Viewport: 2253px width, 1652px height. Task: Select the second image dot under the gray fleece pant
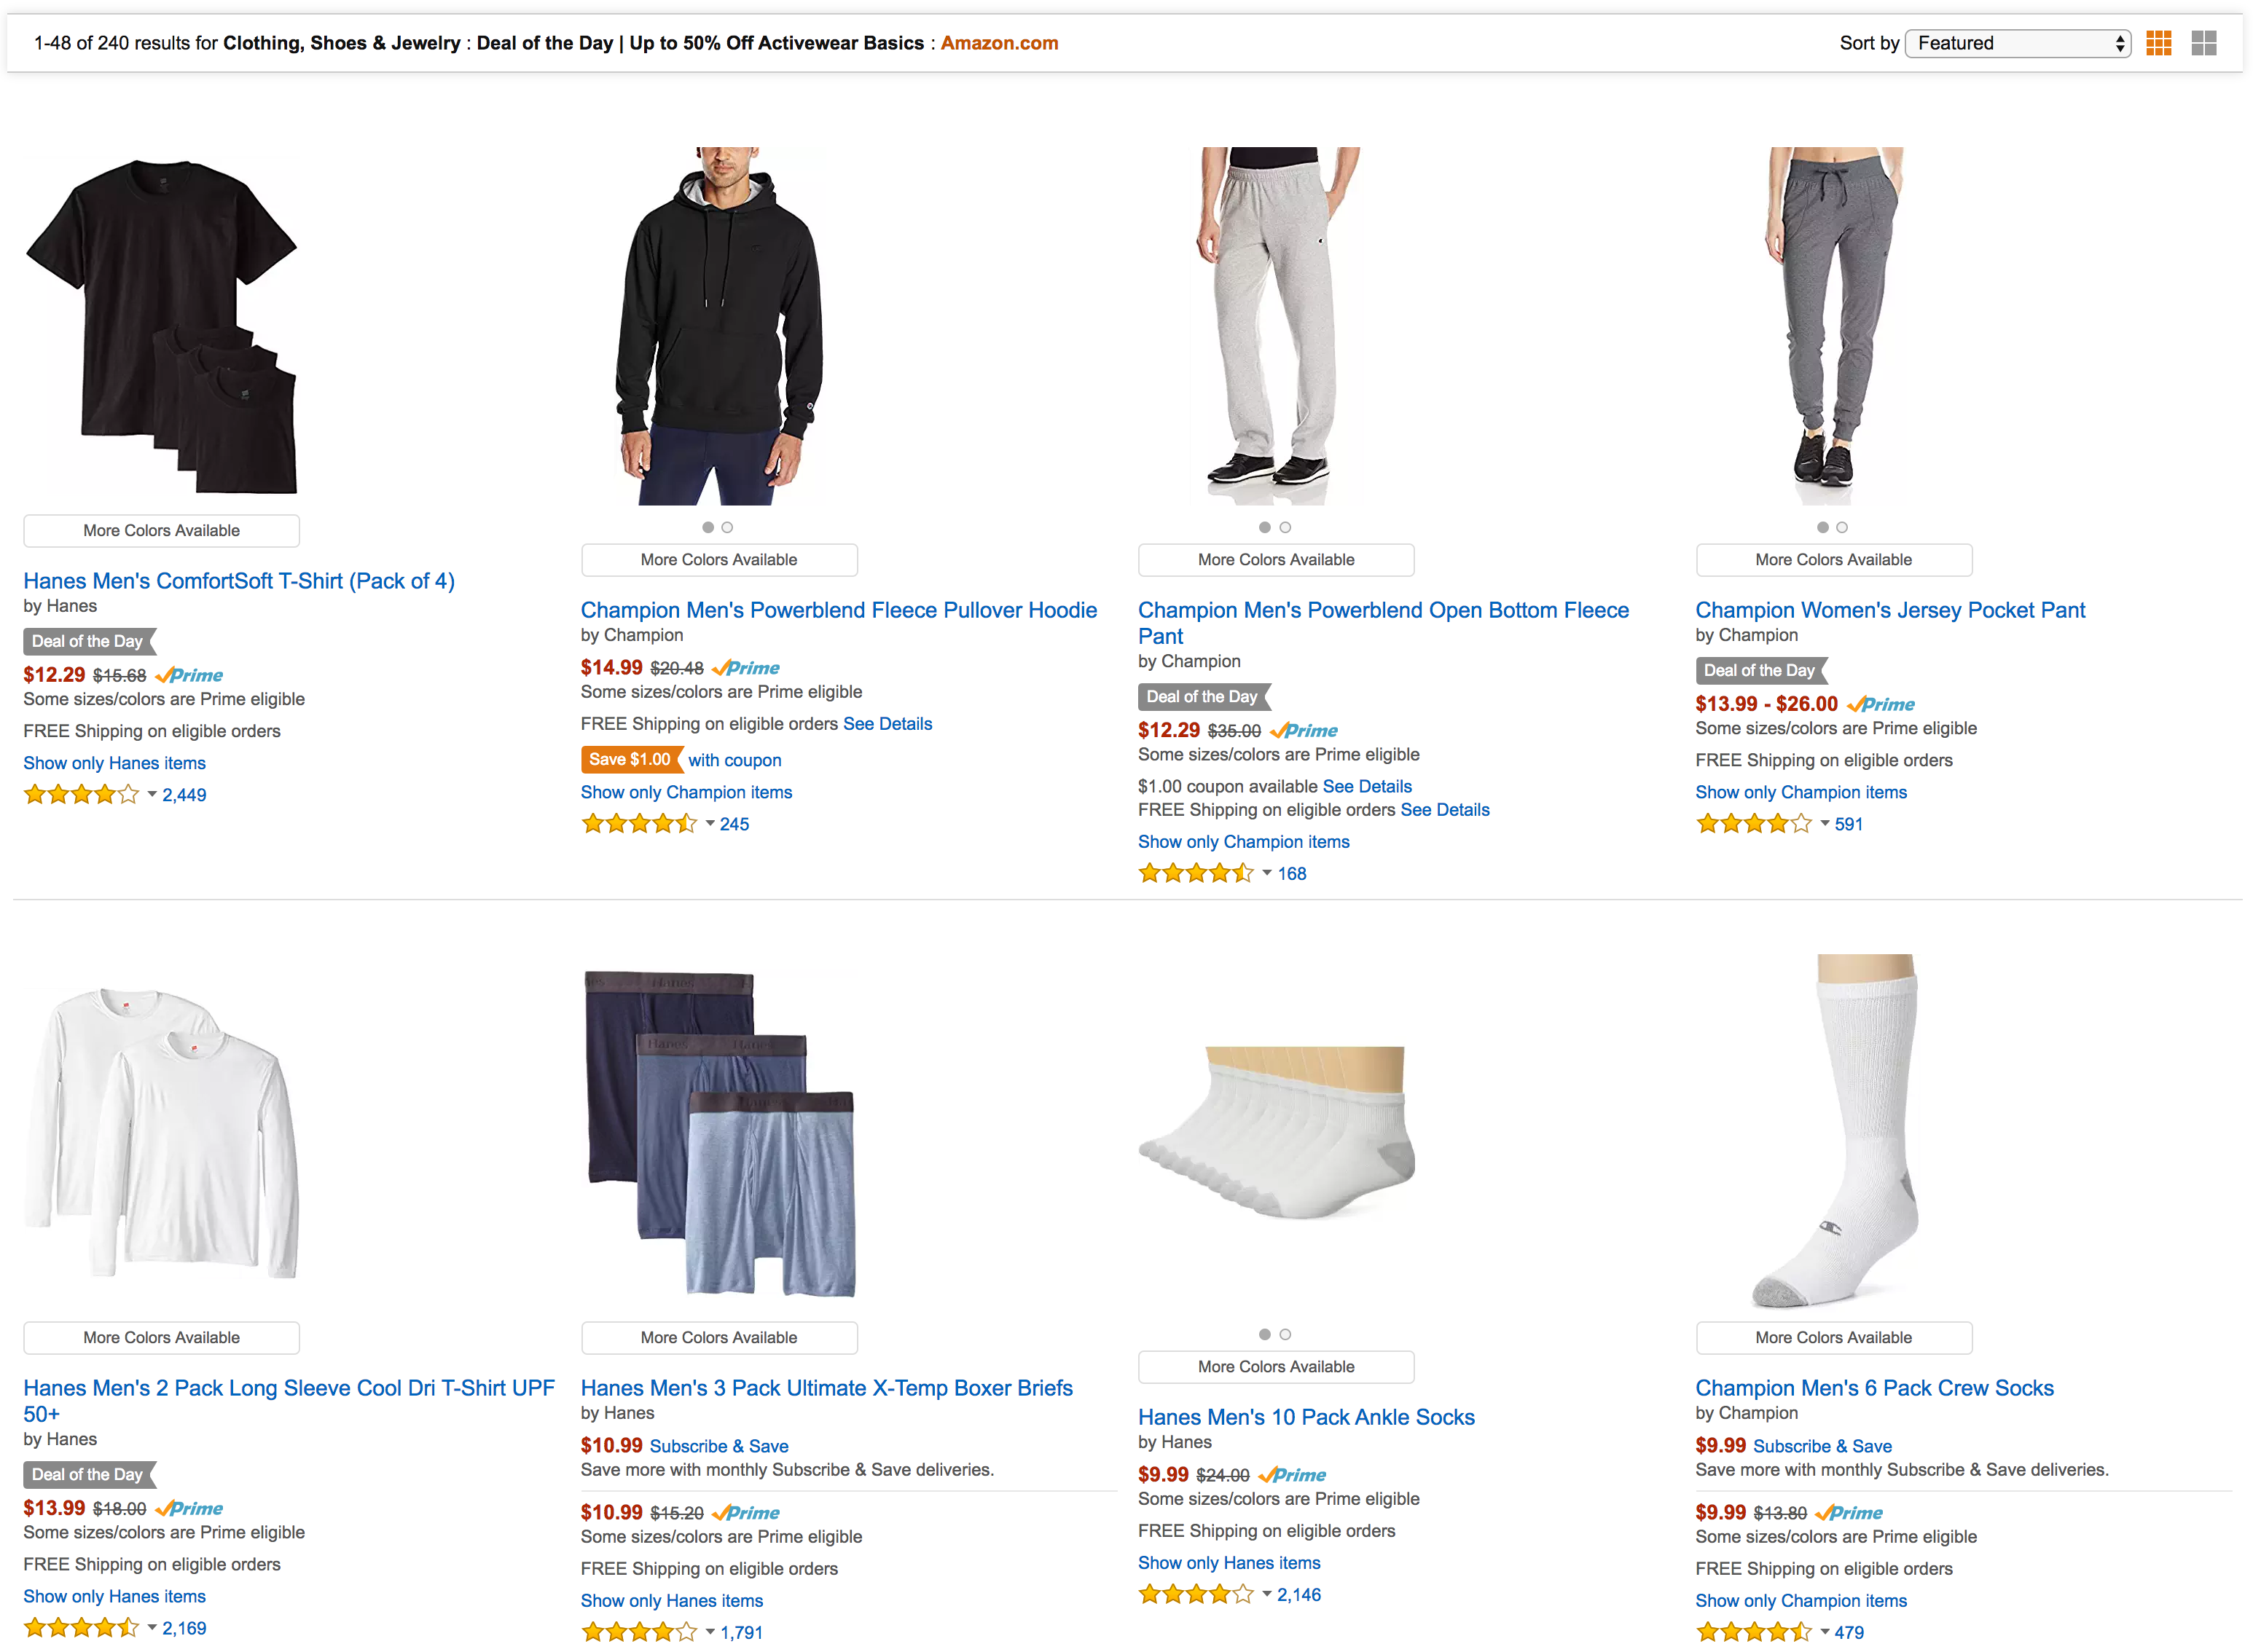pos(1285,527)
